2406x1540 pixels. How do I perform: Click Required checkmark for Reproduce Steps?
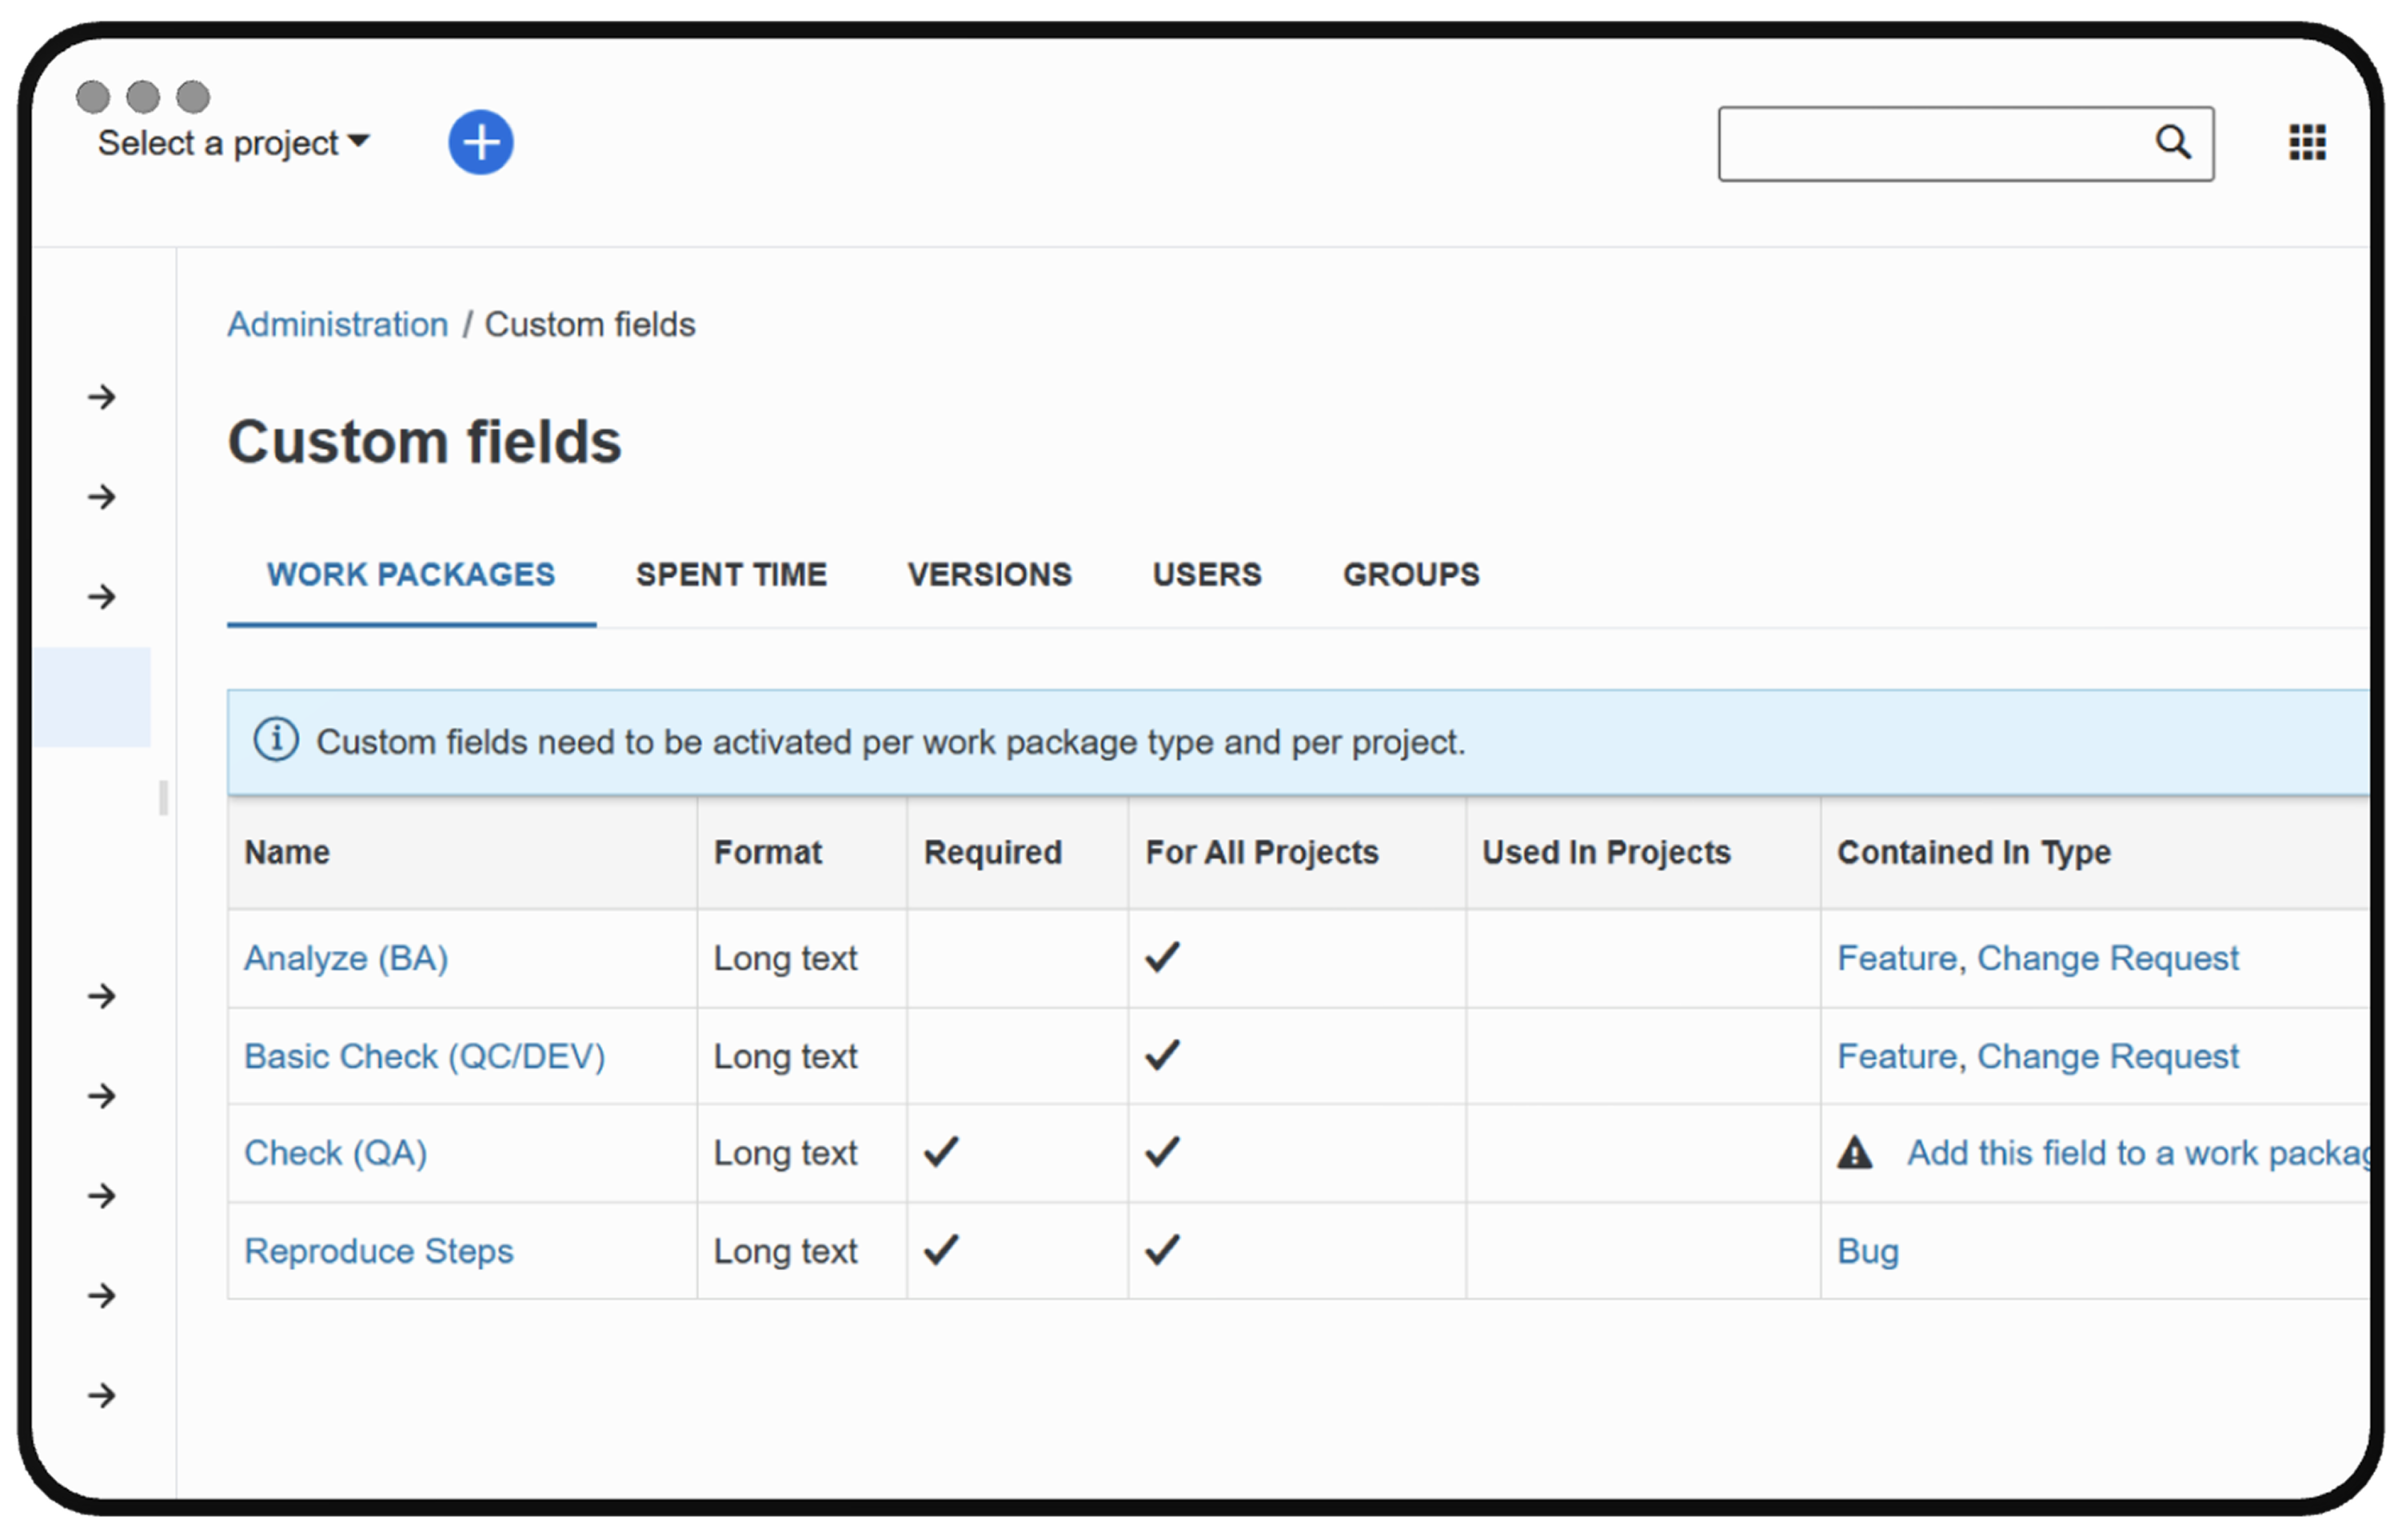[940, 1250]
